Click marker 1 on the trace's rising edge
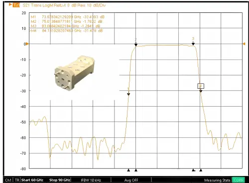Screen dimensions: 249x183 tap(128, 94)
